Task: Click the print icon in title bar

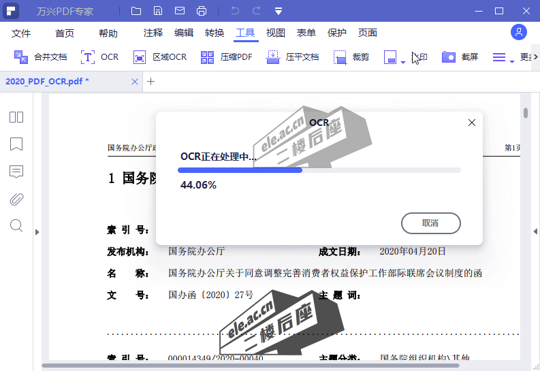Action: 202,11
